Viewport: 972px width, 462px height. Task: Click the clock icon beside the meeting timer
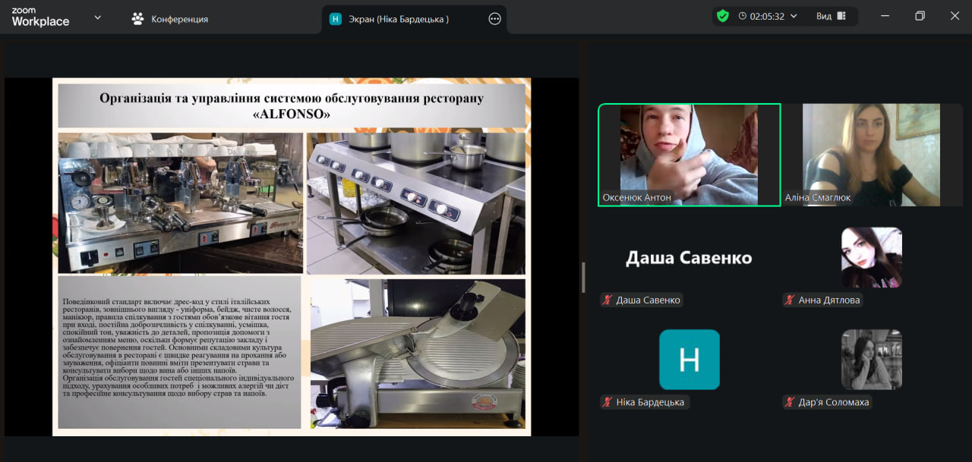pos(742,16)
